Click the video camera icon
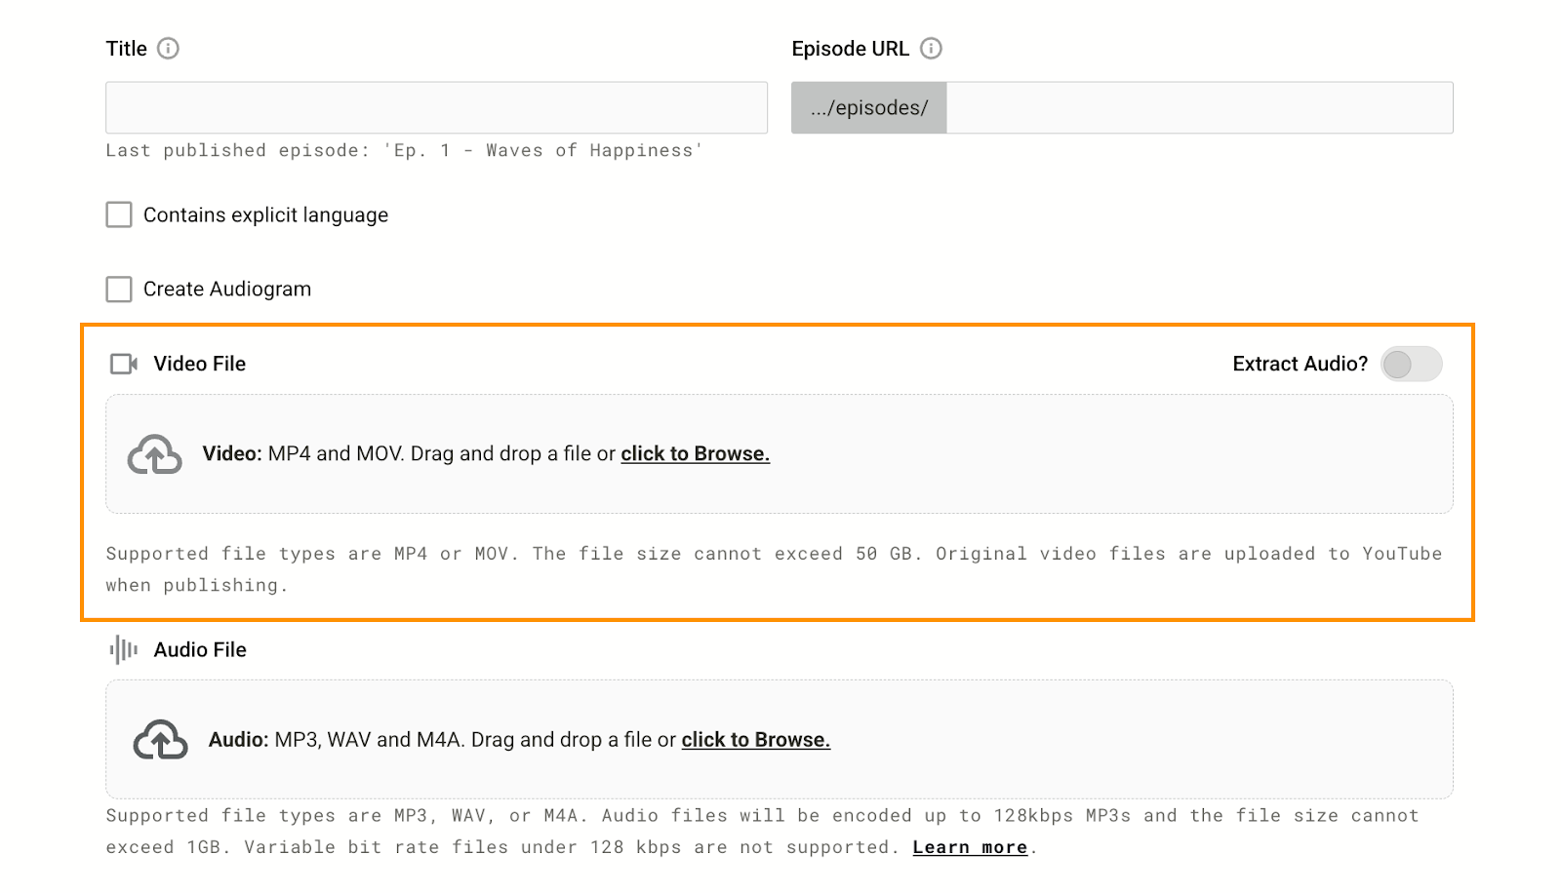Image resolution: width=1561 pixels, height=893 pixels. click(x=124, y=364)
